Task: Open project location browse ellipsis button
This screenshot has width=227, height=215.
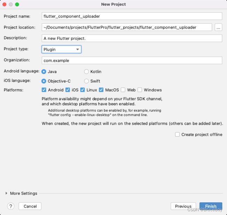Action: (x=219, y=27)
